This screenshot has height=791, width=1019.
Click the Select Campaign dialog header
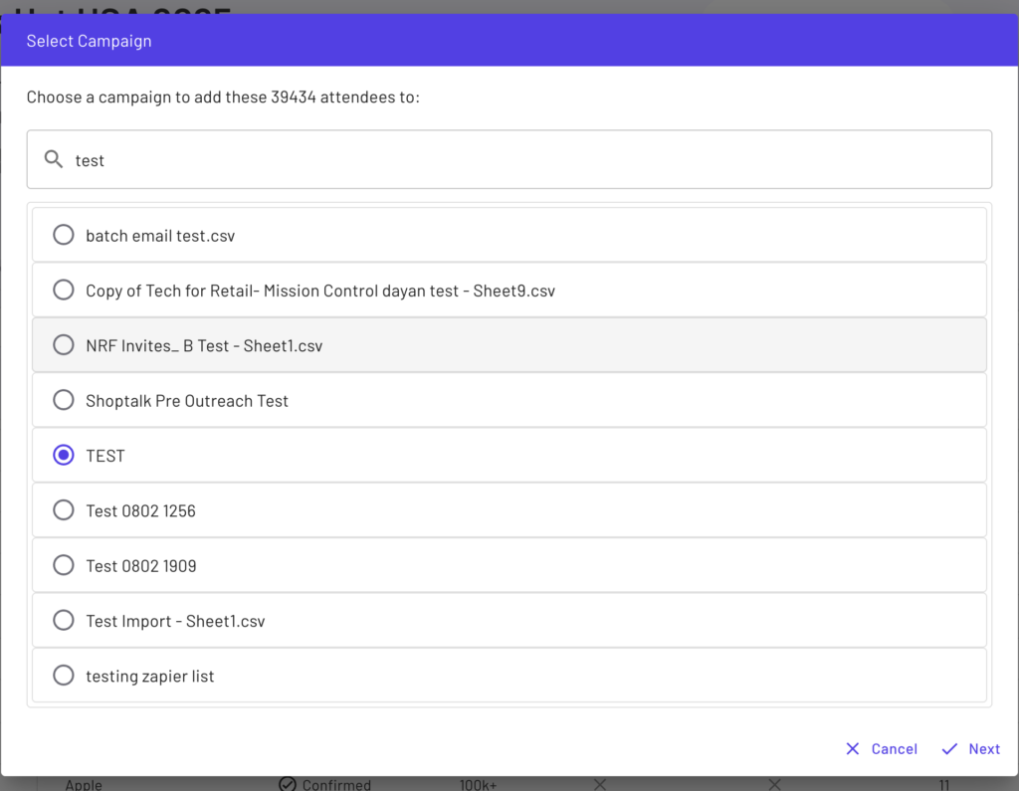pos(89,41)
